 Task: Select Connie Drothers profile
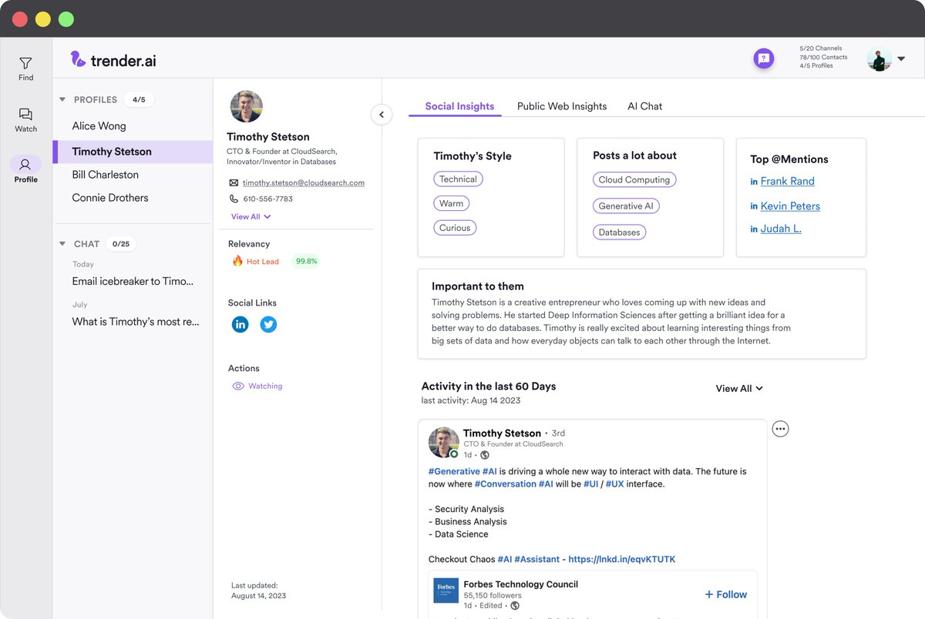click(110, 198)
